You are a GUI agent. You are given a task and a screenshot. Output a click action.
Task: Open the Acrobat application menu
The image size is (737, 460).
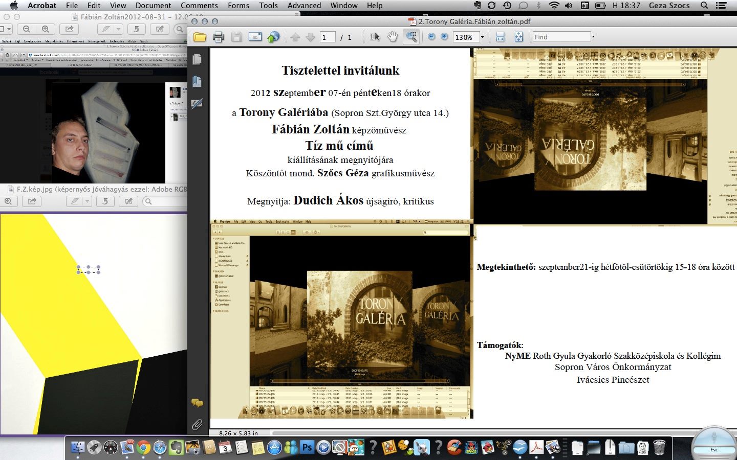click(42, 5)
